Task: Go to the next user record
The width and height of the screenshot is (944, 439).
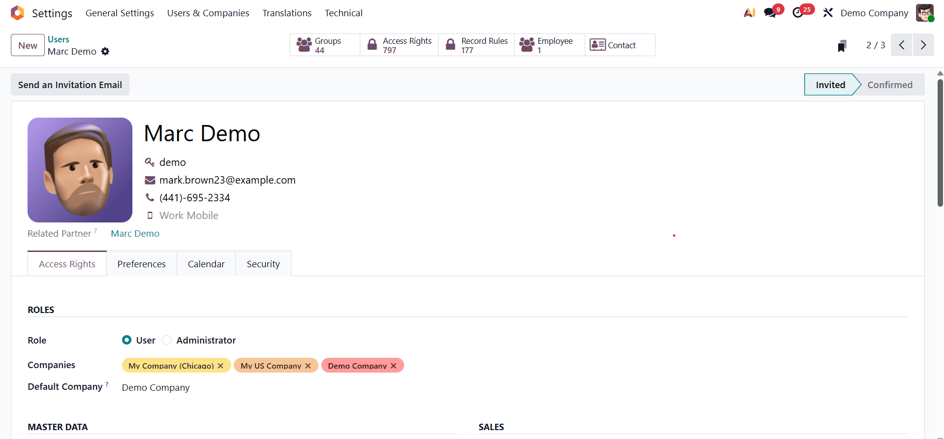Action: point(923,45)
